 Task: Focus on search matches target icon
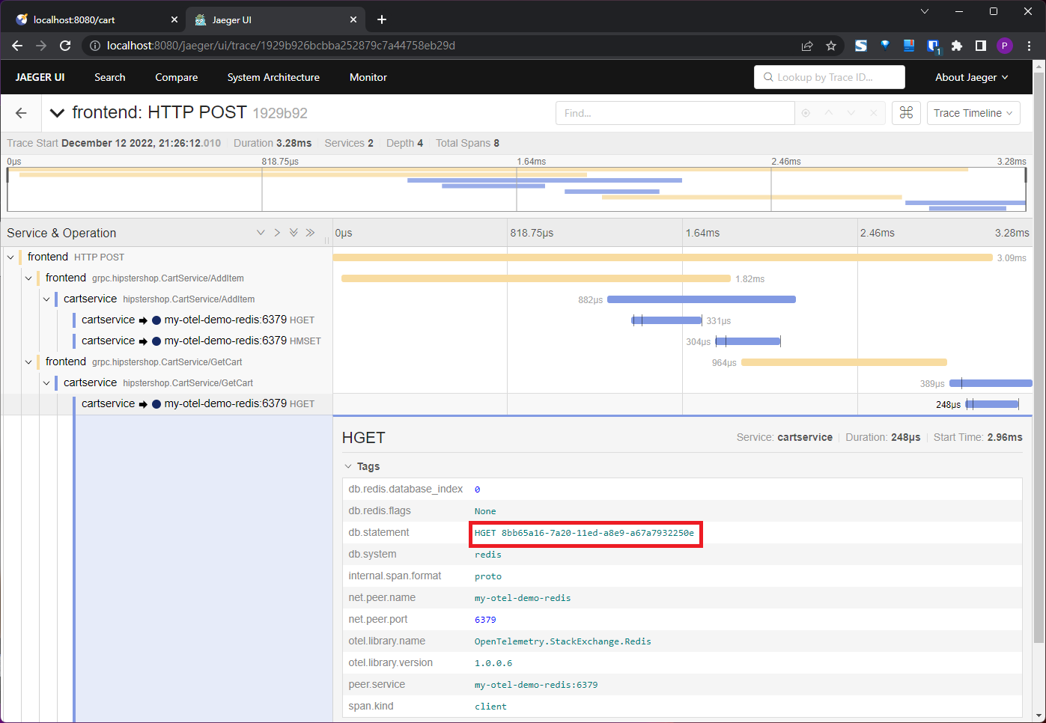806,113
